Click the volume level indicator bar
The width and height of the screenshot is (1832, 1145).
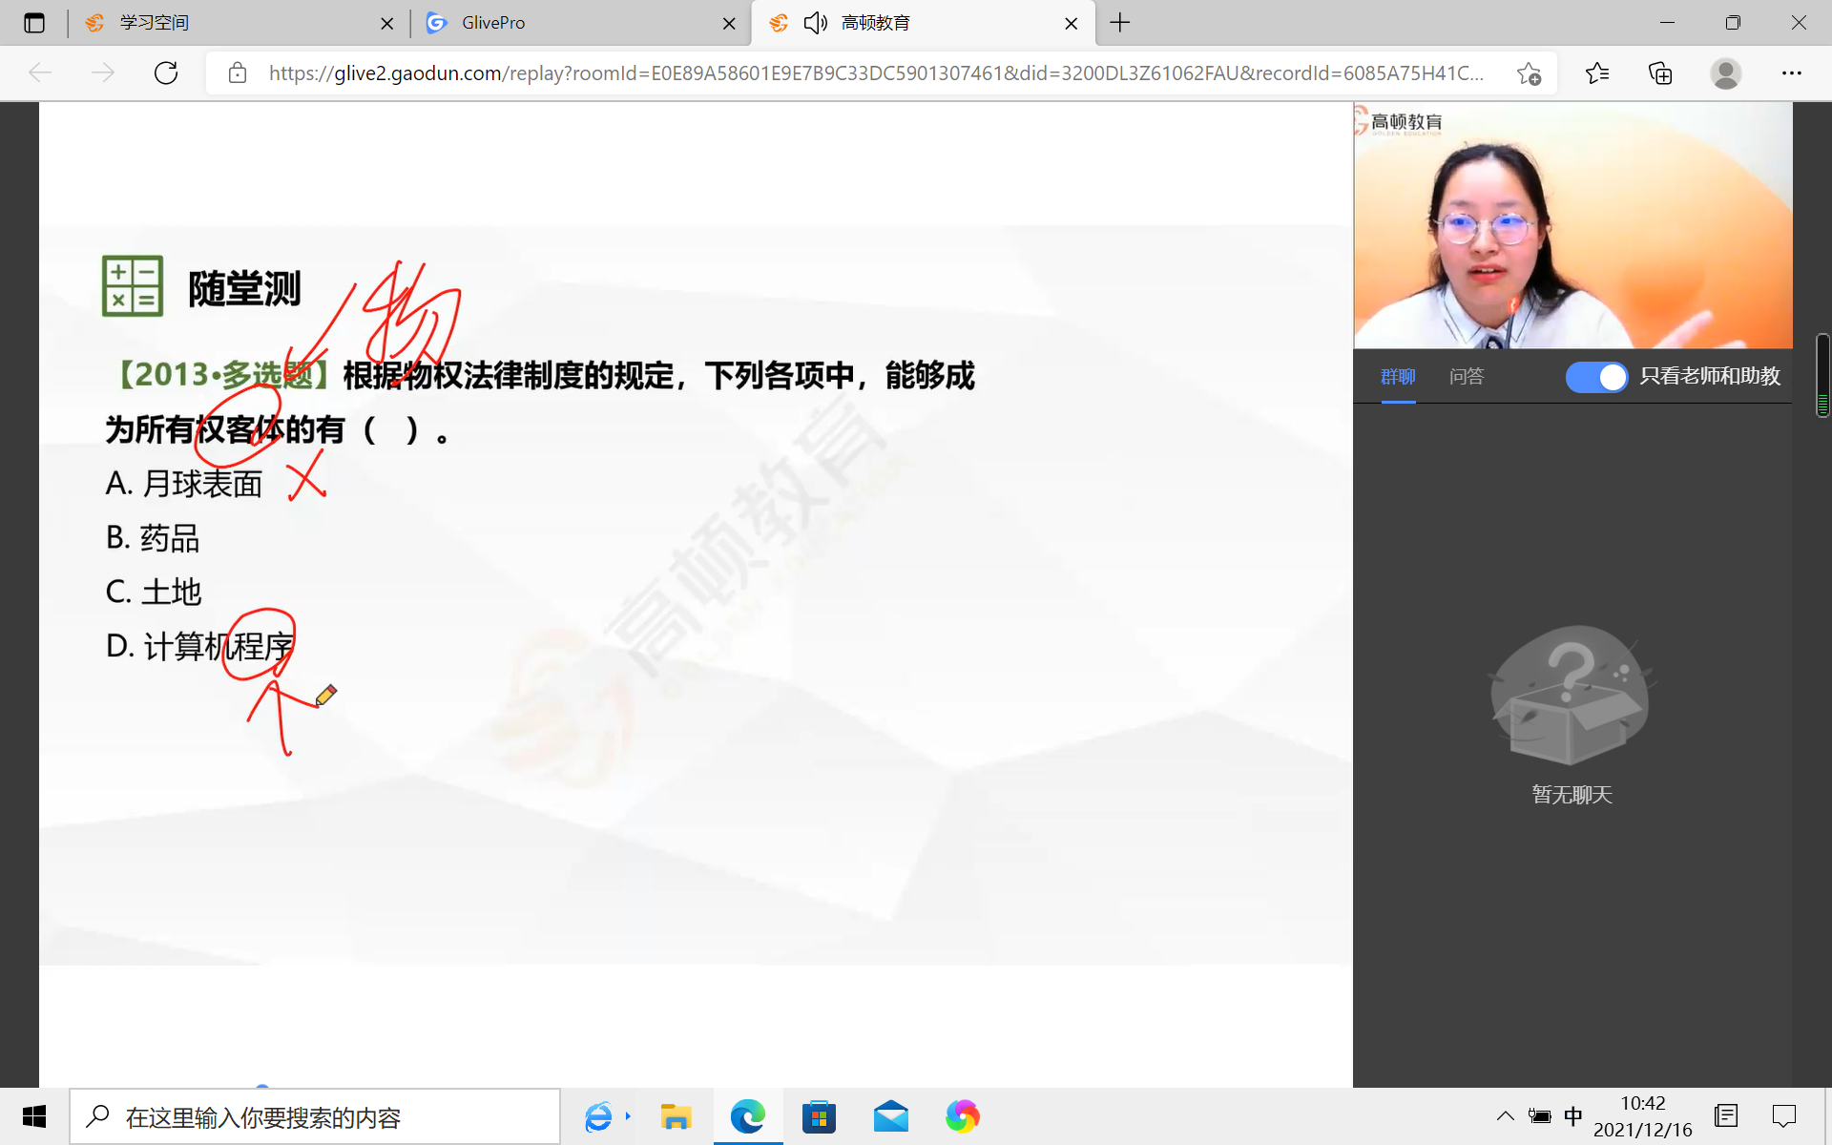coord(1822,377)
